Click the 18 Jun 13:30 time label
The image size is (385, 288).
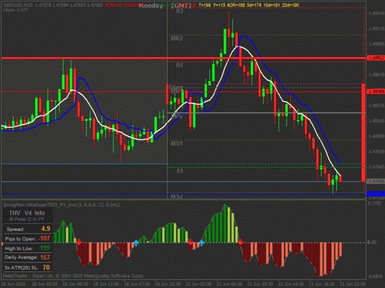[107, 284]
